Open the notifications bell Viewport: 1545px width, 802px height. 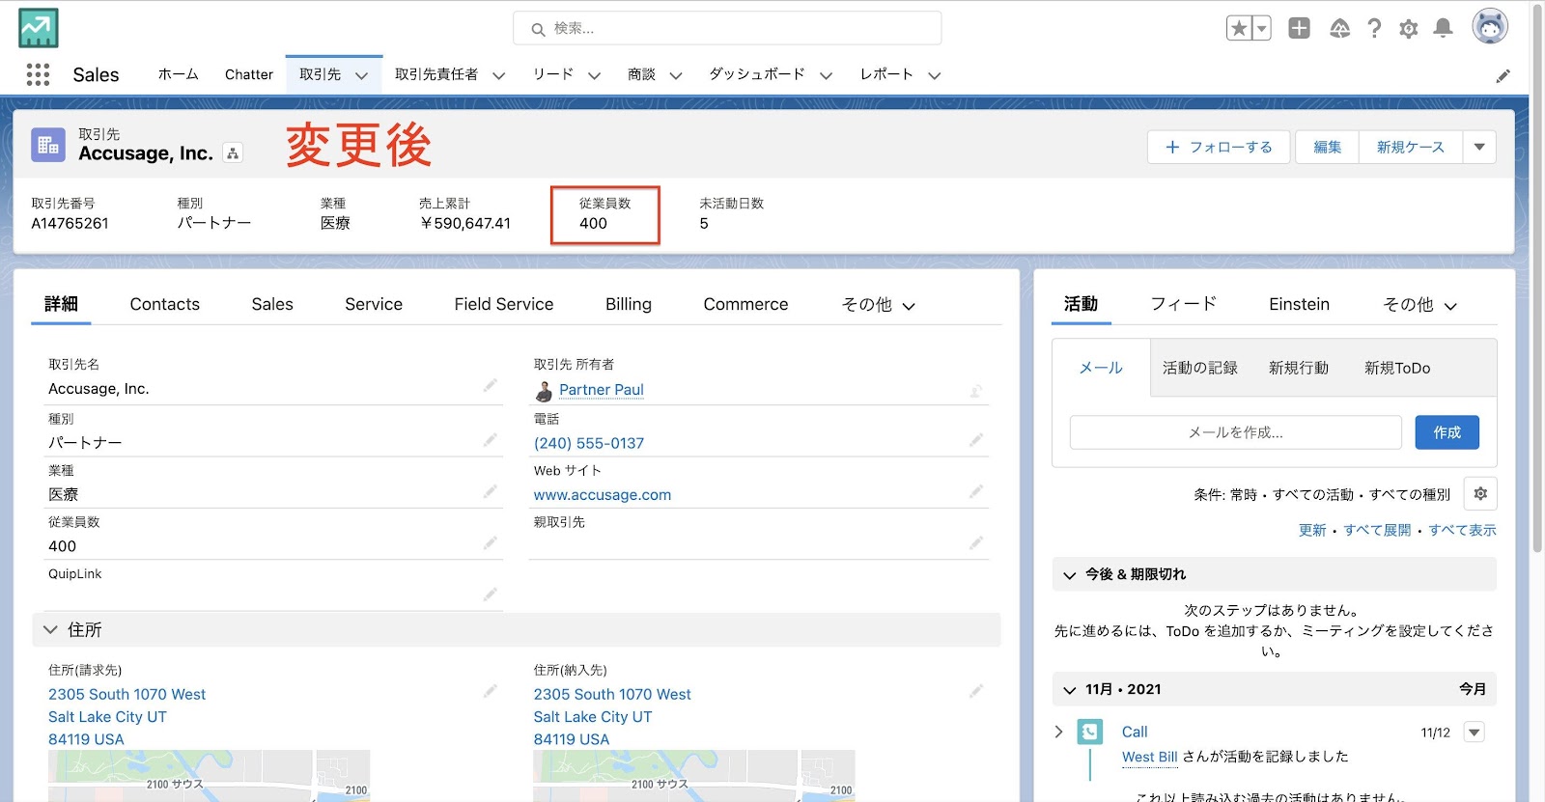[x=1443, y=28]
